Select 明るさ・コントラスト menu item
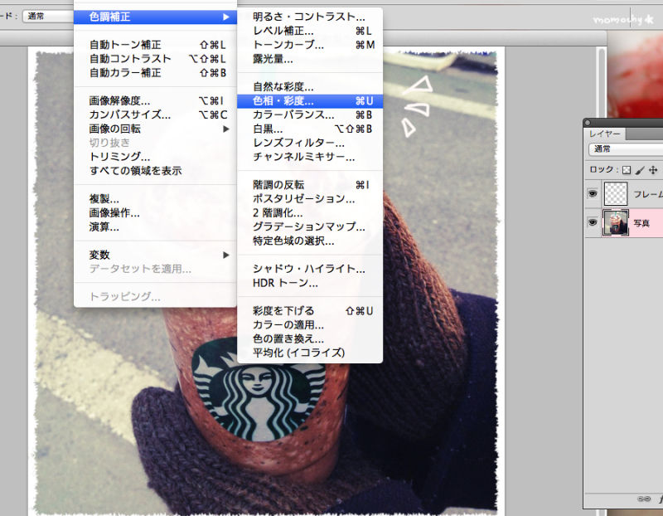 [x=310, y=17]
